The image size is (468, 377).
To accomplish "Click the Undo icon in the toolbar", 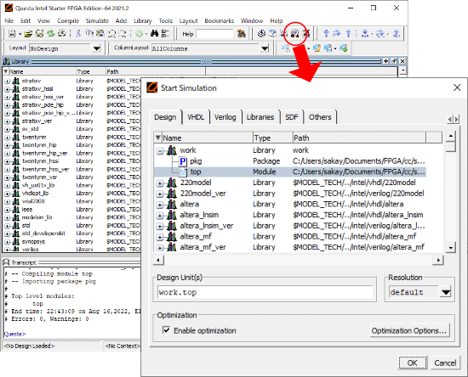I will (x=112, y=34).
